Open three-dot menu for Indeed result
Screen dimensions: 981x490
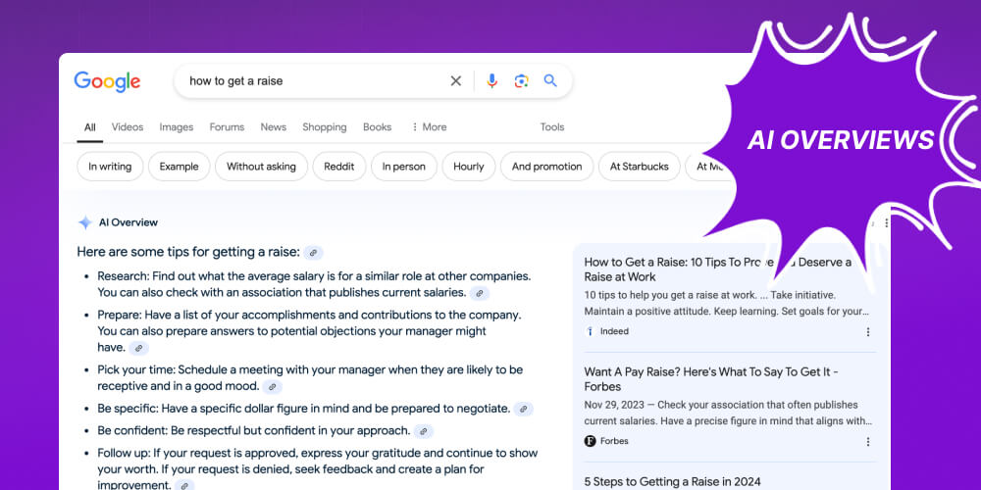pyautogui.click(x=868, y=332)
